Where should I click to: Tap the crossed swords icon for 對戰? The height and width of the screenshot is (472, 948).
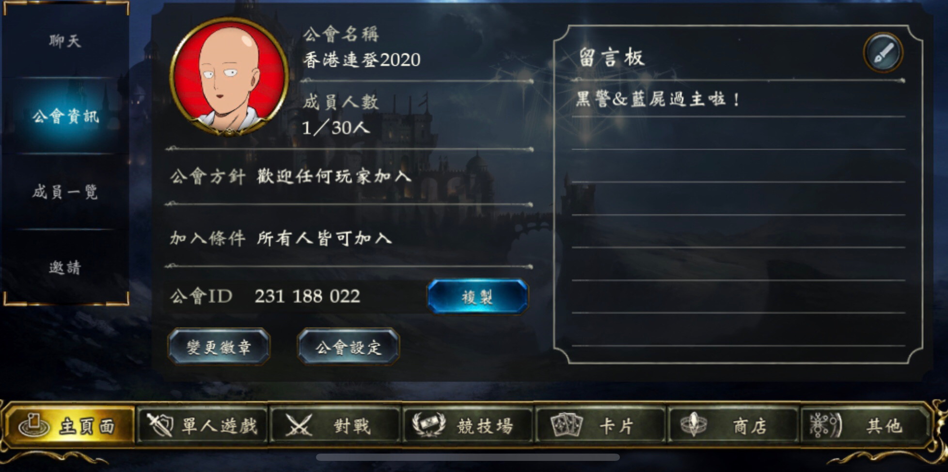point(299,426)
